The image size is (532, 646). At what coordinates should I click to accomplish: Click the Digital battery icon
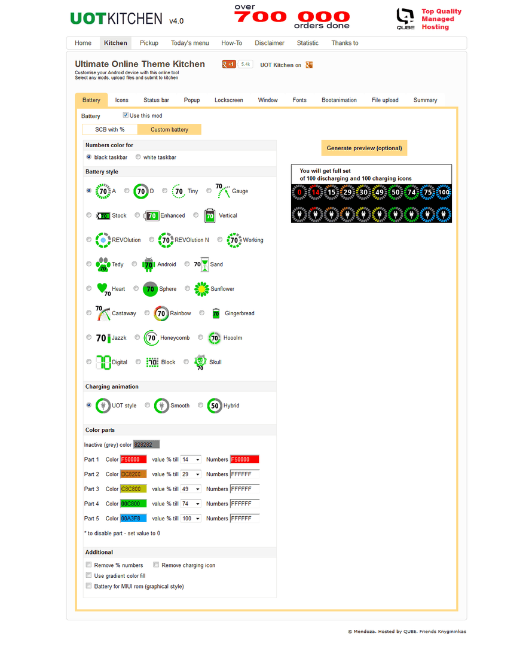pos(103,362)
